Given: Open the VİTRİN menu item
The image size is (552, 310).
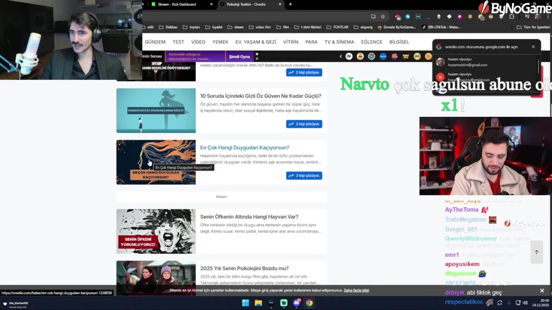Looking at the screenshot, I should [x=291, y=42].
